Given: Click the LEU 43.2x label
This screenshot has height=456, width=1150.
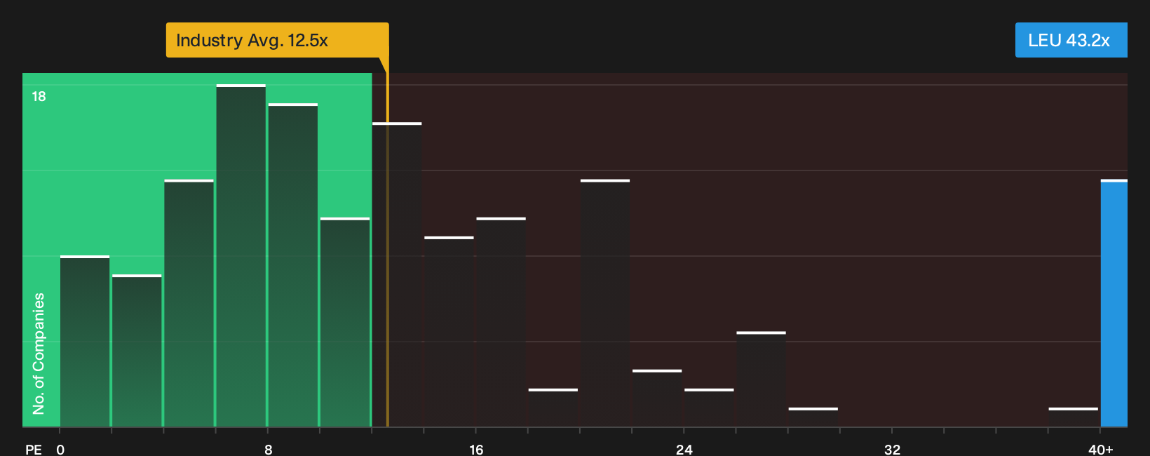Looking at the screenshot, I should 1071,40.
